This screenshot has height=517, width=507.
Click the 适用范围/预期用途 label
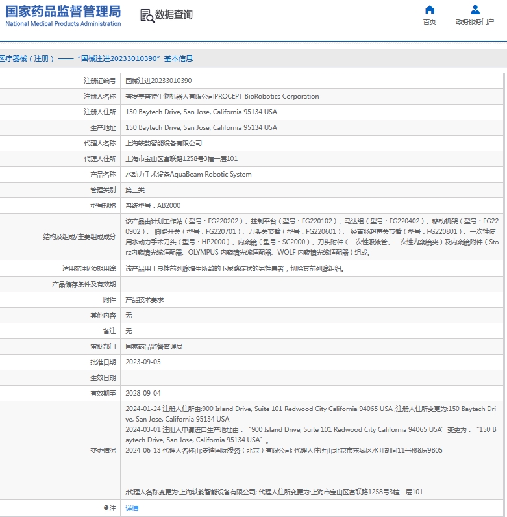coord(89,268)
